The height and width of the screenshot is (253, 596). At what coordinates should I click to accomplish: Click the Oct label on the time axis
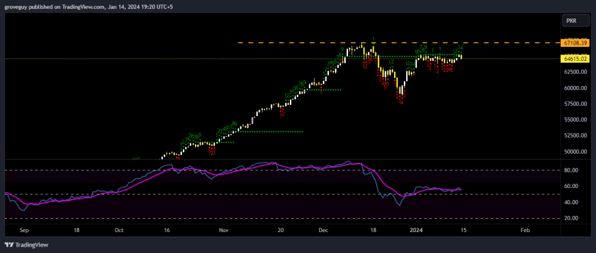pyautogui.click(x=119, y=230)
